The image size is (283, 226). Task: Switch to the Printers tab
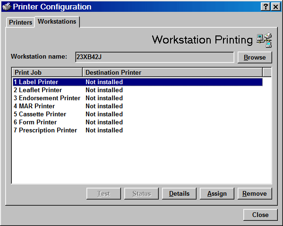(x=20, y=22)
